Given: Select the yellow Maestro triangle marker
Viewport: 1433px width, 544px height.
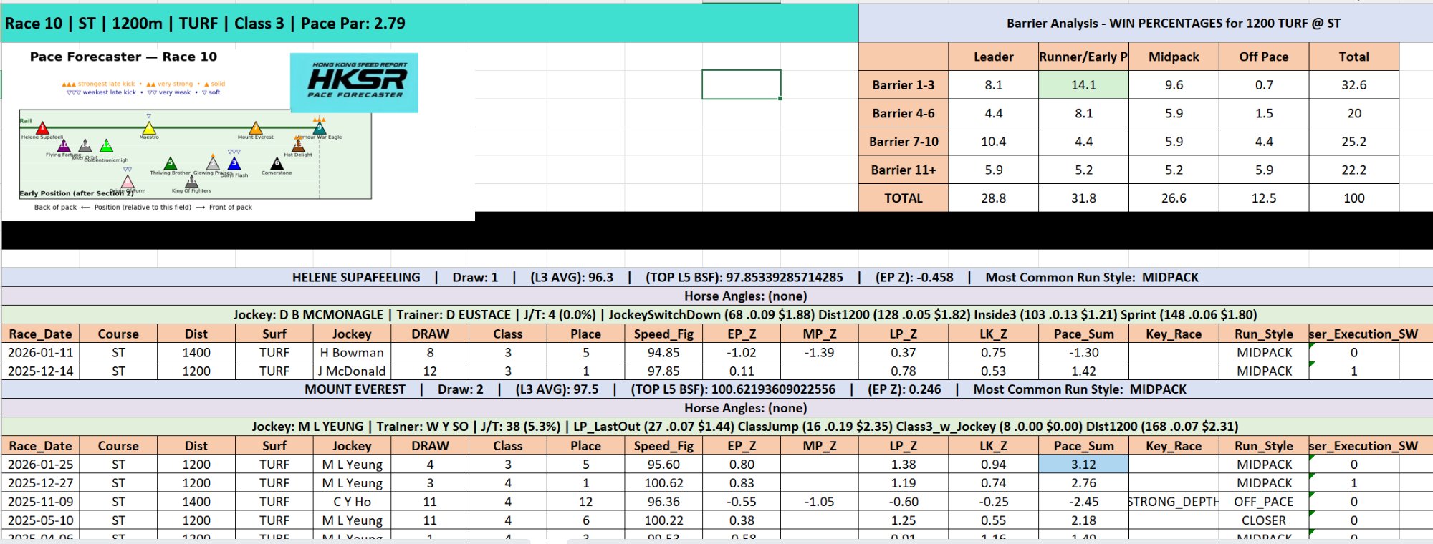Looking at the screenshot, I should coord(149,128).
